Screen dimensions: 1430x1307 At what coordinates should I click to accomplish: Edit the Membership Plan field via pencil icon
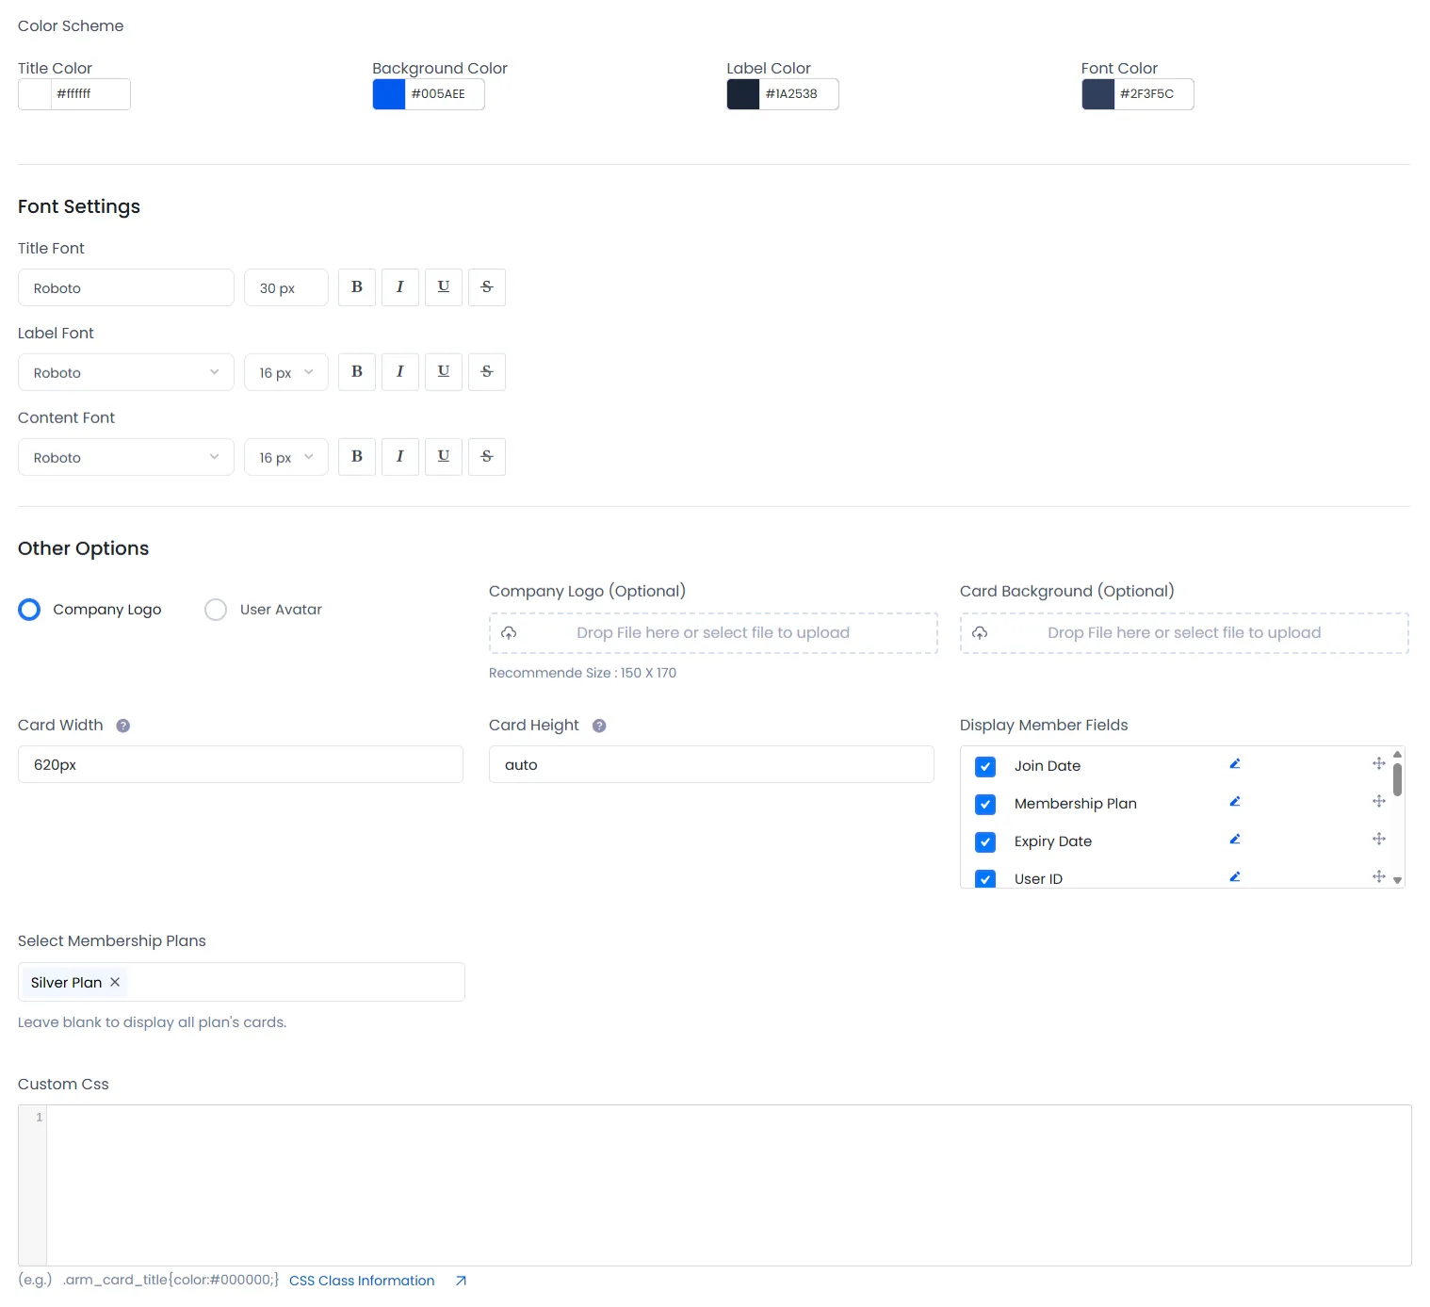tap(1235, 801)
